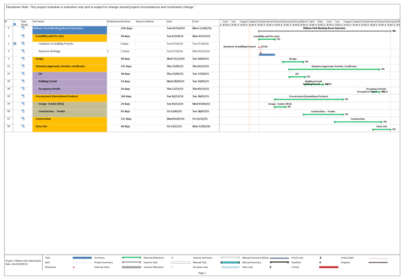Click the red bar swatch in the legend
Screen dimensions: 404x280
[328, 267]
